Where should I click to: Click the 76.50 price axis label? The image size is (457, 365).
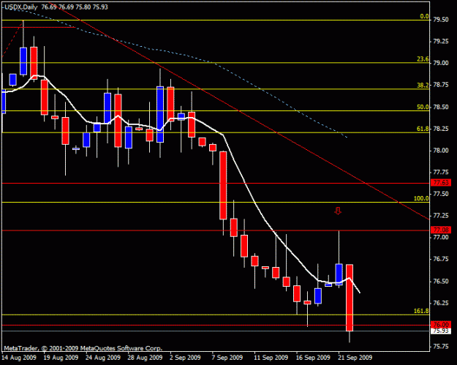pos(441,282)
